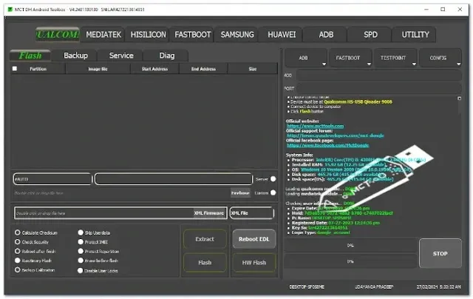Switch to the SPD tab
This screenshot has height=299, width=473.
coord(370,35)
